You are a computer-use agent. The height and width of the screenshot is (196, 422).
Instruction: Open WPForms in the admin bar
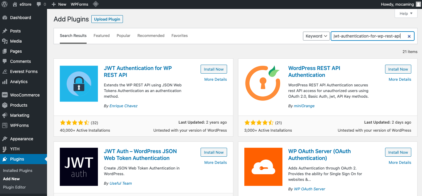pyautogui.click(x=79, y=4)
